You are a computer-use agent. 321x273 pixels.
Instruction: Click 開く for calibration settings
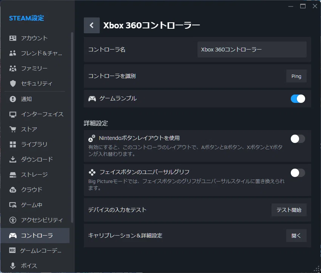(x=296, y=236)
